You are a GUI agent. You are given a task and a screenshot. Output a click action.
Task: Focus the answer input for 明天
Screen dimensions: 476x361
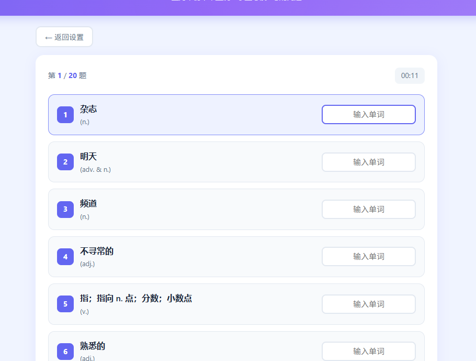coord(368,162)
